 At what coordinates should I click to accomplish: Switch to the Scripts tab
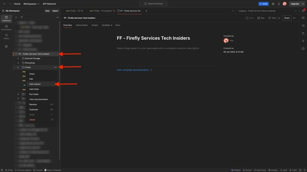pyautogui.click(x=95, y=25)
